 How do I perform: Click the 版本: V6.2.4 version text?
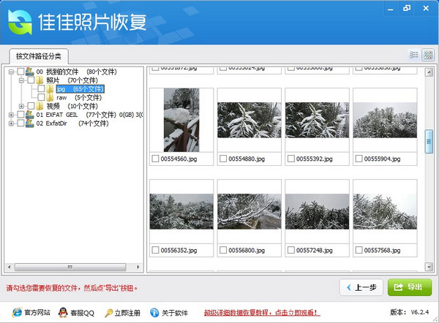pos(409,312)
